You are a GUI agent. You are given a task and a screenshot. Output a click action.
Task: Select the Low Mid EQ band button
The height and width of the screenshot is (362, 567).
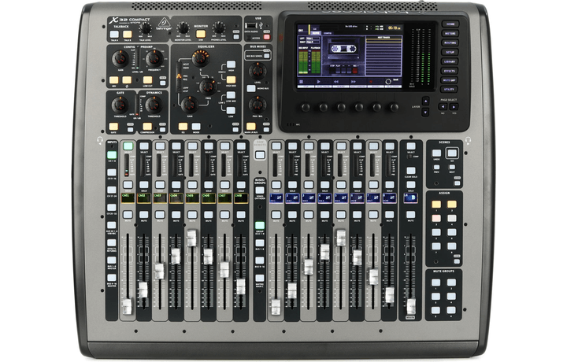231,95
